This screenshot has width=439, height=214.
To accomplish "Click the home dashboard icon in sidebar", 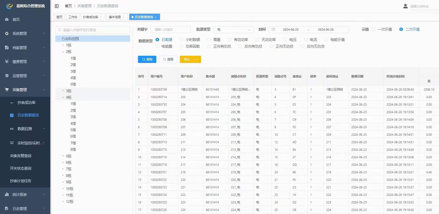I will tap(7, 20).
